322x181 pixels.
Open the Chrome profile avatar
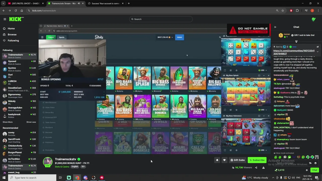(312, 11)
